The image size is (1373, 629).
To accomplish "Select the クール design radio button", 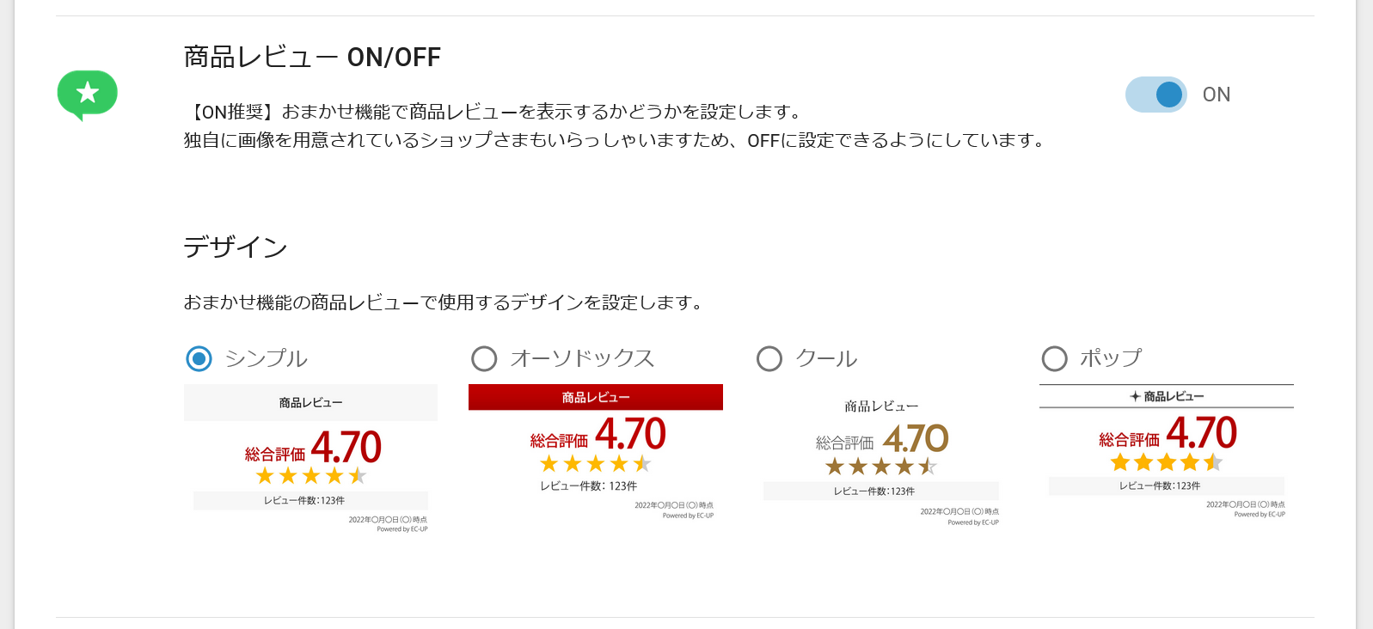I will pos(769,358).
